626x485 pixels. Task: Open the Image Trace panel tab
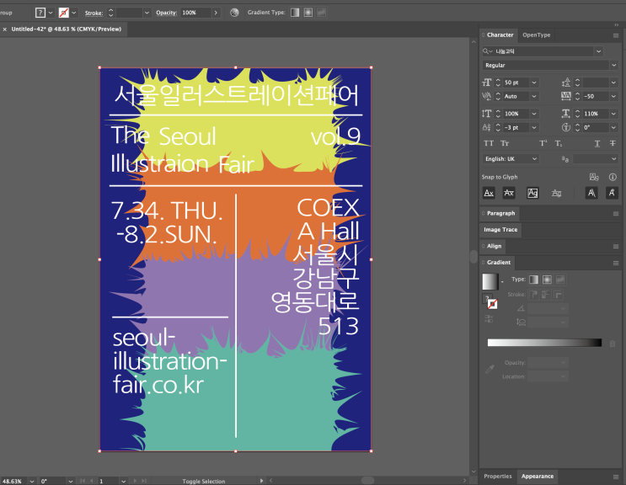pos(500,230)
